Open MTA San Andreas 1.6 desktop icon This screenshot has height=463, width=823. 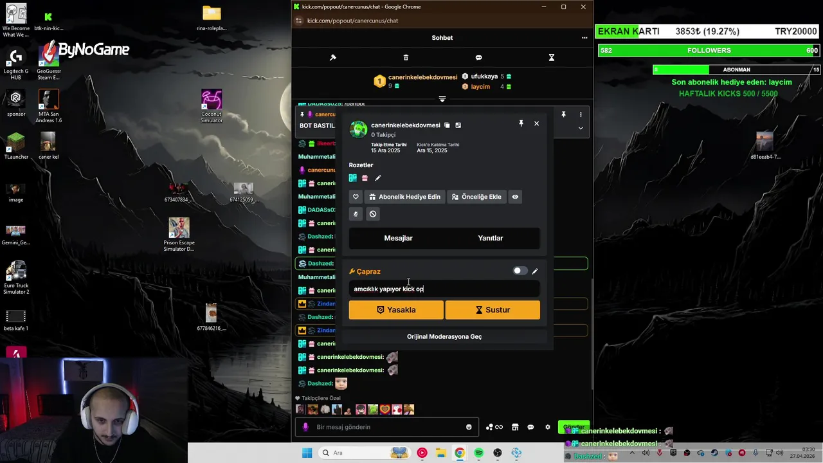(x=49, y=107)
